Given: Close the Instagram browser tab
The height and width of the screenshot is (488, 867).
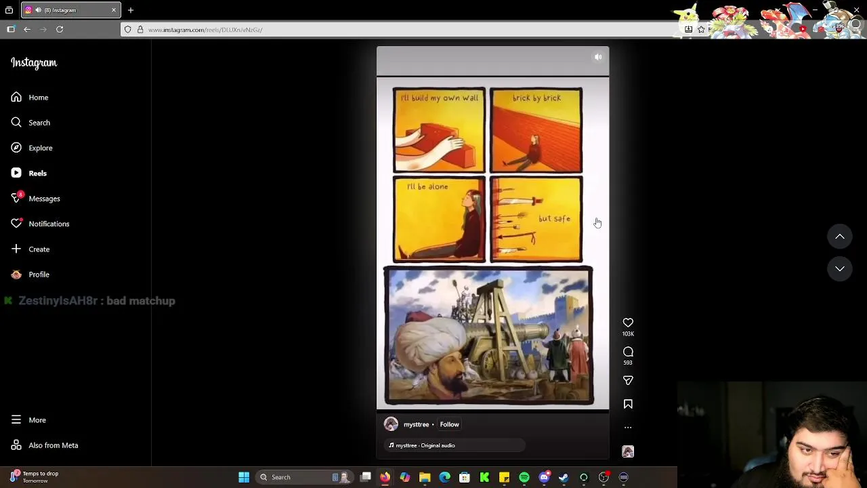Looking at the screenshot, I should click(113, 10).
